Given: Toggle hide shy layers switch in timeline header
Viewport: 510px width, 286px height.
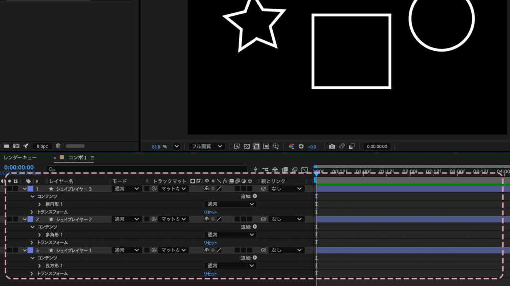Looking at the screenshot, I should pyautogui.click(x=275, y=170).
